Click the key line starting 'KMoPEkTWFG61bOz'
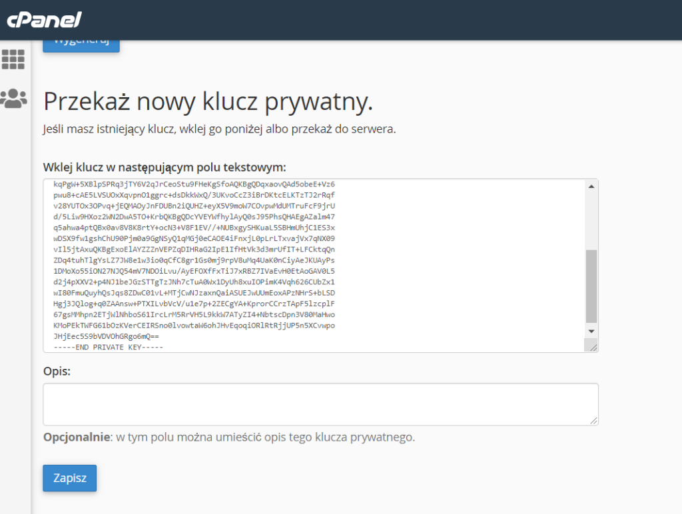Screen dimensions: 682x514 pyautogui.click(x=194, y=326)
